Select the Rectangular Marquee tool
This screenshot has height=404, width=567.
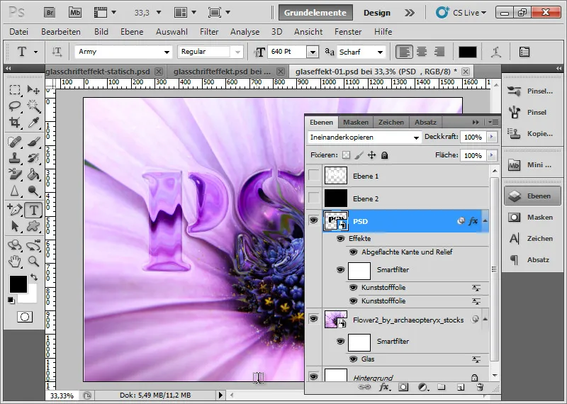point(15,90)
